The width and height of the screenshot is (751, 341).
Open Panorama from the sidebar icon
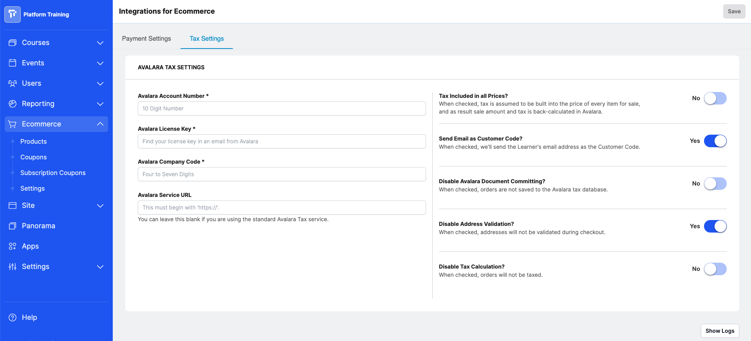(13, 226)
